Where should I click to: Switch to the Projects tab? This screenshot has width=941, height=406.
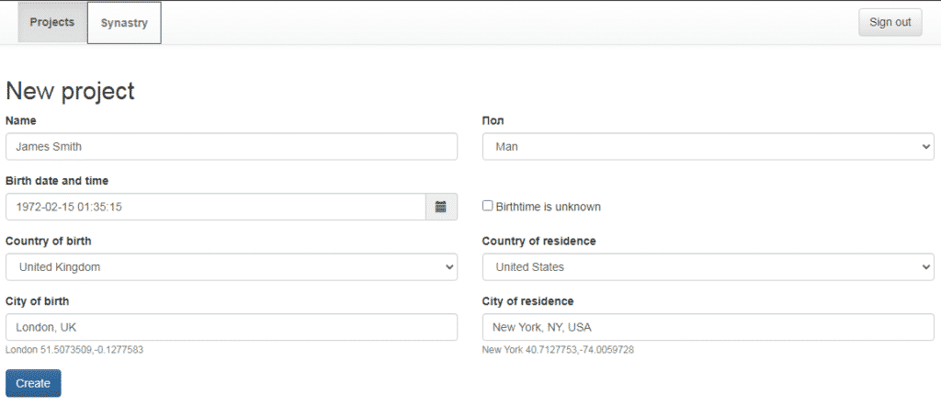point(52,22)
